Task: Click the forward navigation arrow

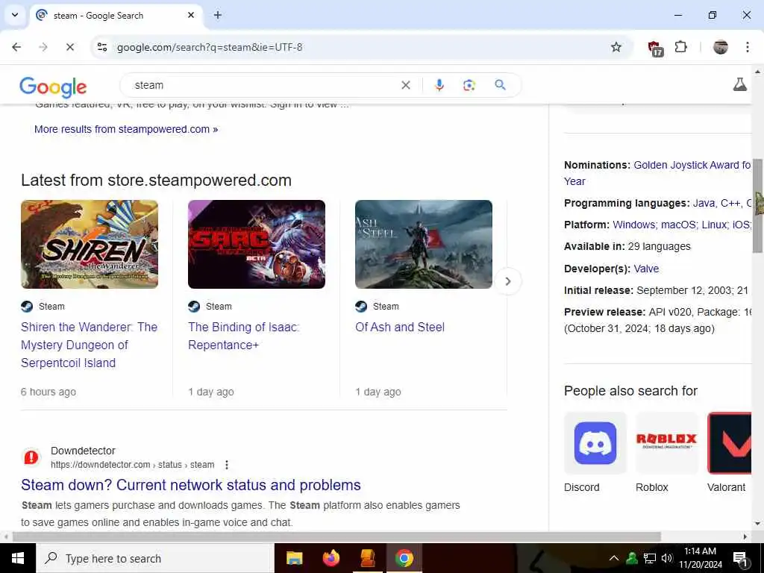Action: [x=43, y=47]
